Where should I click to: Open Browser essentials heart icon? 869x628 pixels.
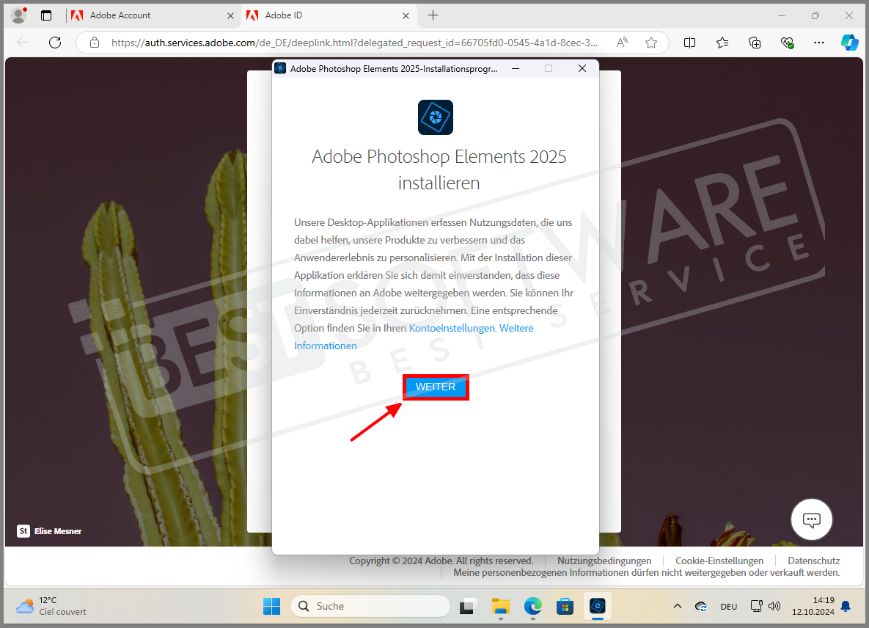(x=787, y=43)
